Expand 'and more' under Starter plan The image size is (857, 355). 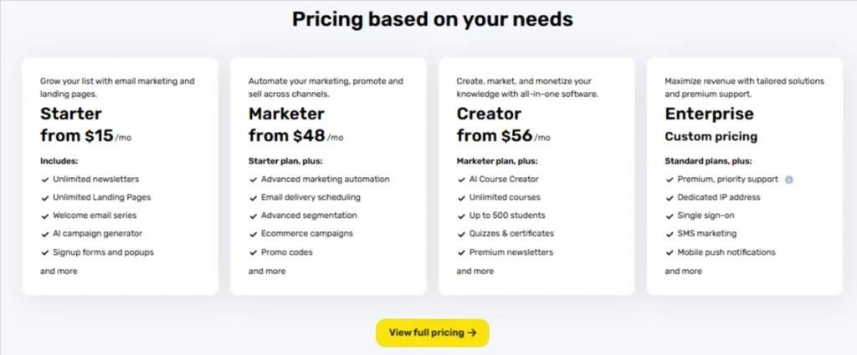coord(59,271)
